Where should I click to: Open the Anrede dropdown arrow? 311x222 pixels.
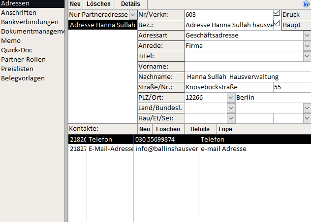pos(307,46)
